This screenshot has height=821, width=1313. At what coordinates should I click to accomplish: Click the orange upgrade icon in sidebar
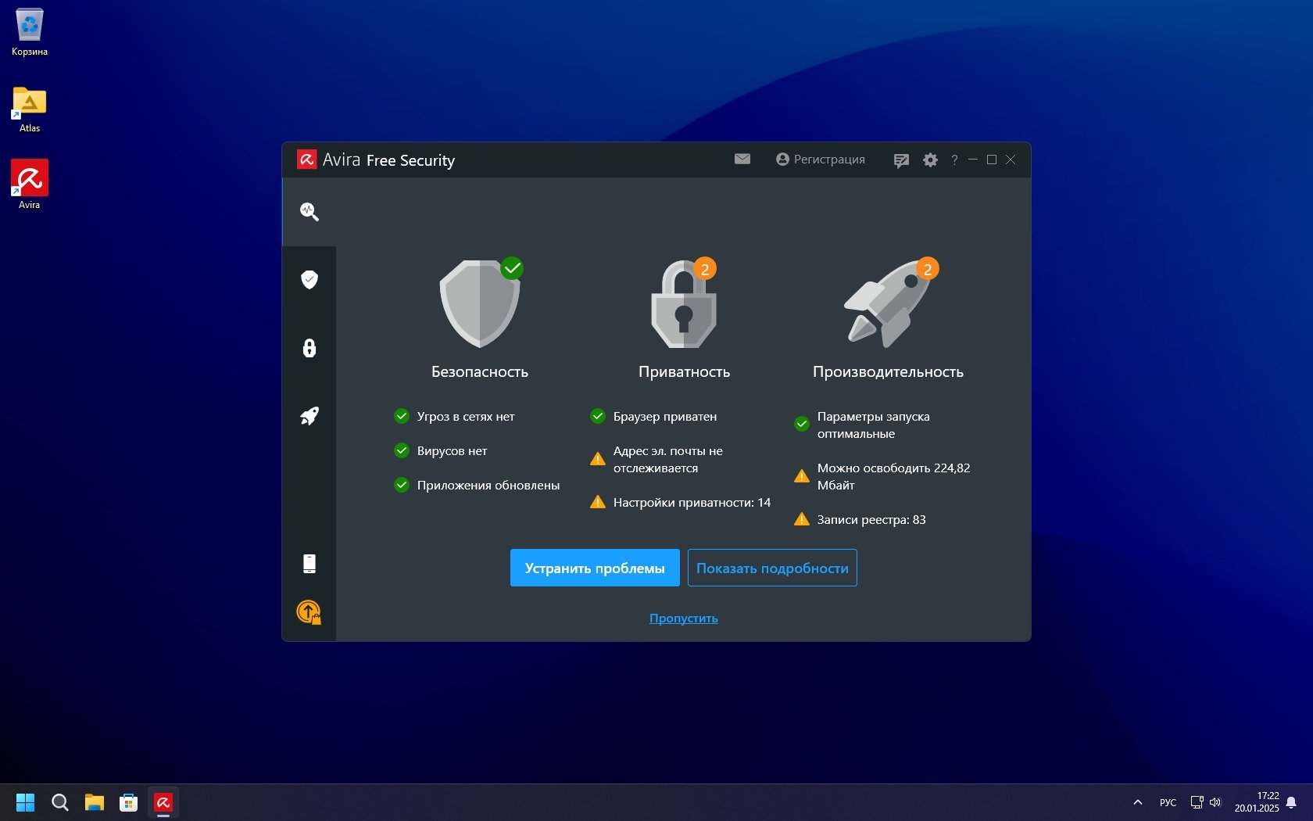point(309,612)
